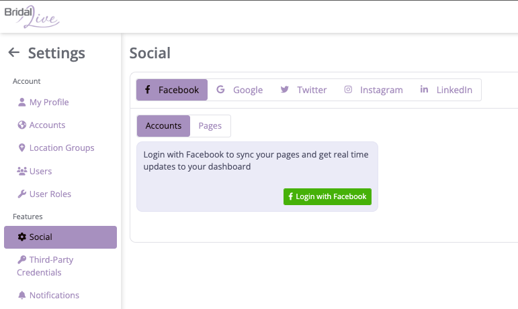
Task: Click the back arrow beside Settings
Action: pos(14,52)
